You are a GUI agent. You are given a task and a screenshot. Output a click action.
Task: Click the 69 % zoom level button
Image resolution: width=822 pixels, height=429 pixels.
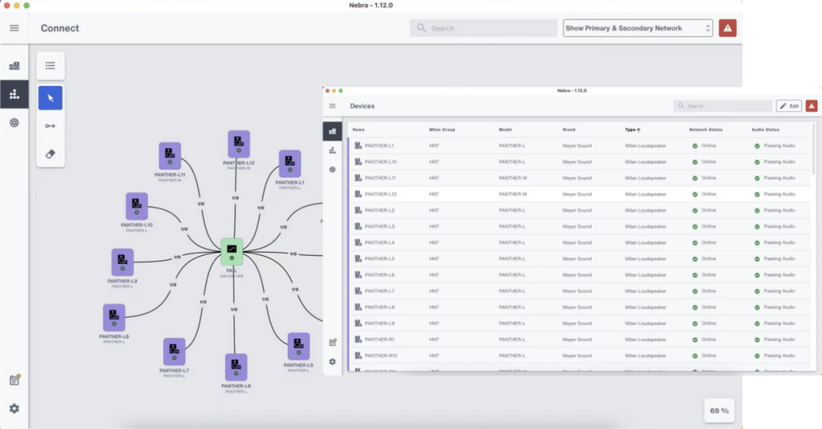pyautogui.click(x=719, y=411)
